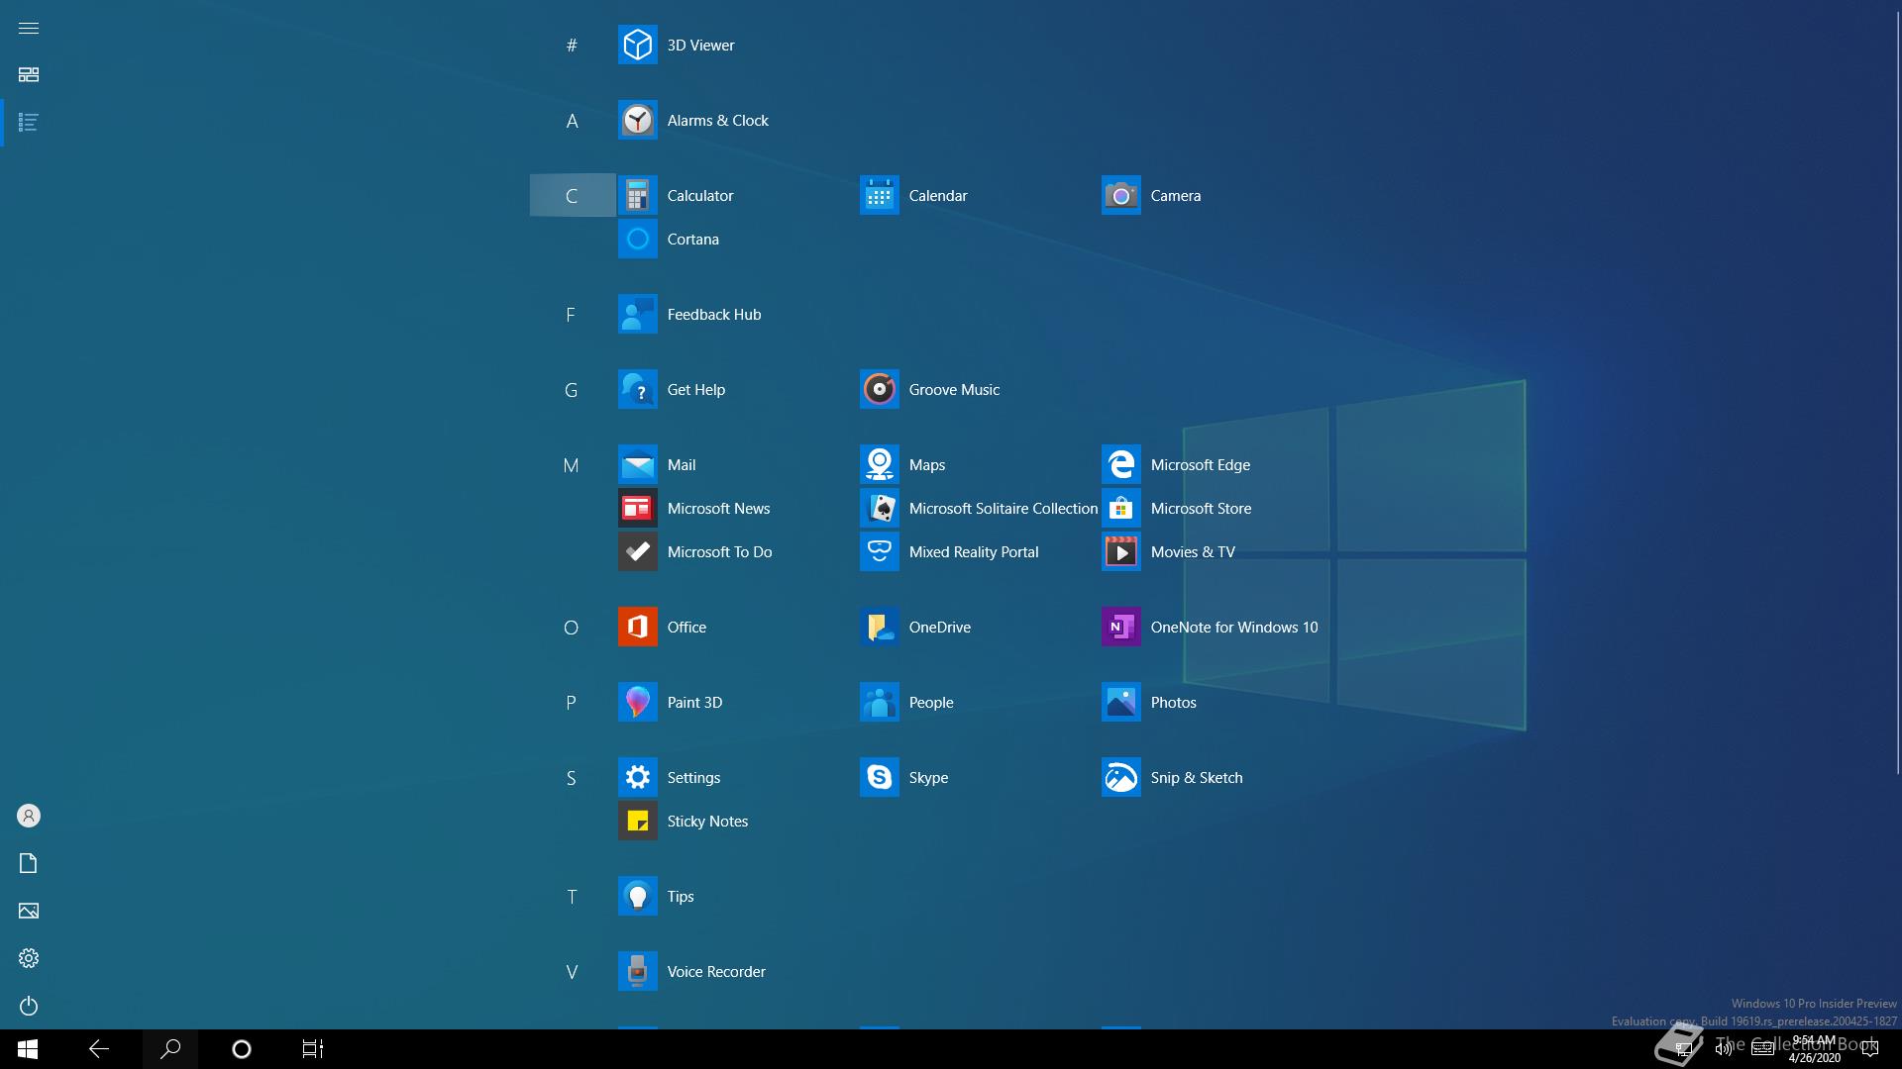The width and height of the screenshot is (1902, 1069).
Task: Click the S section letter header
Action: click(x=572, y=777)
